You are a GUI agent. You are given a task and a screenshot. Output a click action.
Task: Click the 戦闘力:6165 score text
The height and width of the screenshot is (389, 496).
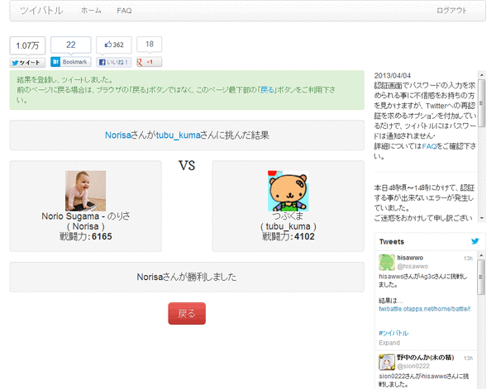click(x=86, y=236)
